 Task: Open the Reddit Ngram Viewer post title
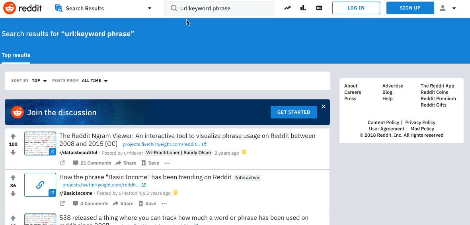(x=187, y=140)
